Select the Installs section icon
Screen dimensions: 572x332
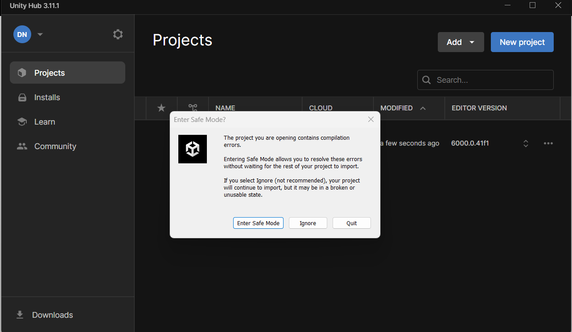click(x=21, y=97)
